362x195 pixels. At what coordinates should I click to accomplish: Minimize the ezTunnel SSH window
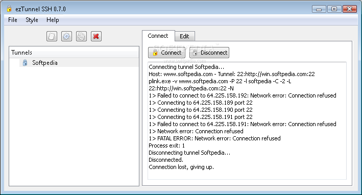click(319, 9)
